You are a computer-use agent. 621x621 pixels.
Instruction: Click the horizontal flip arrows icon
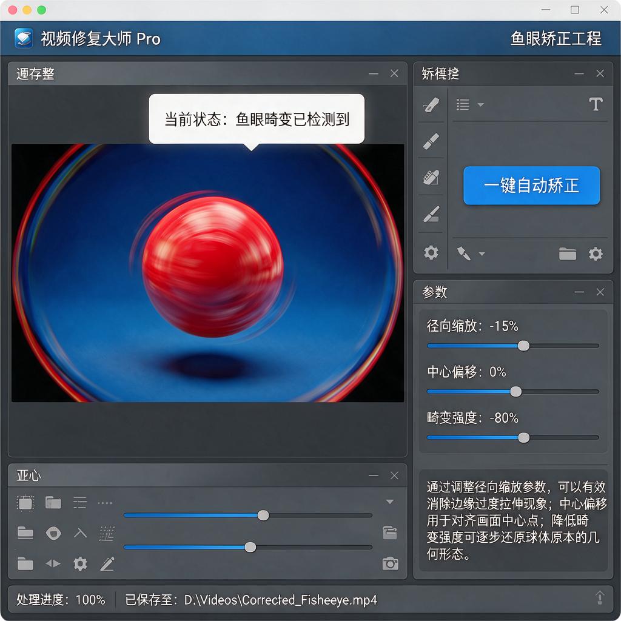[x=53, y=563]
